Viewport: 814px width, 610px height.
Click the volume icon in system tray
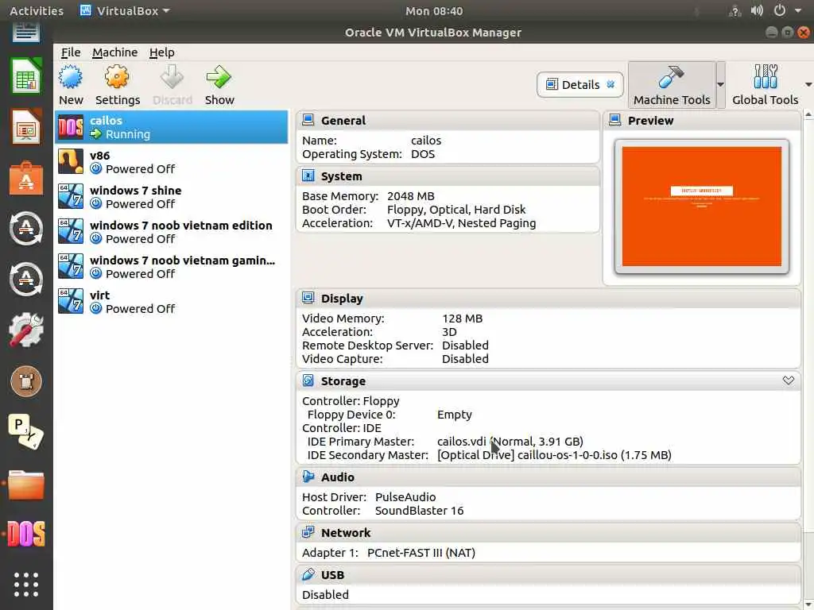click(x=757, y=10)
